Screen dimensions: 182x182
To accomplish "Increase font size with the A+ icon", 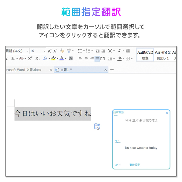I will [50, 51].
